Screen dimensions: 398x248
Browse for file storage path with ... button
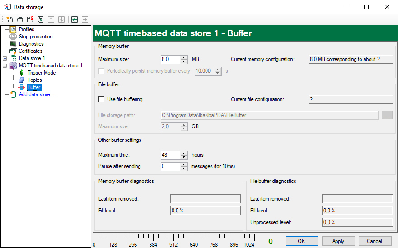387,115
